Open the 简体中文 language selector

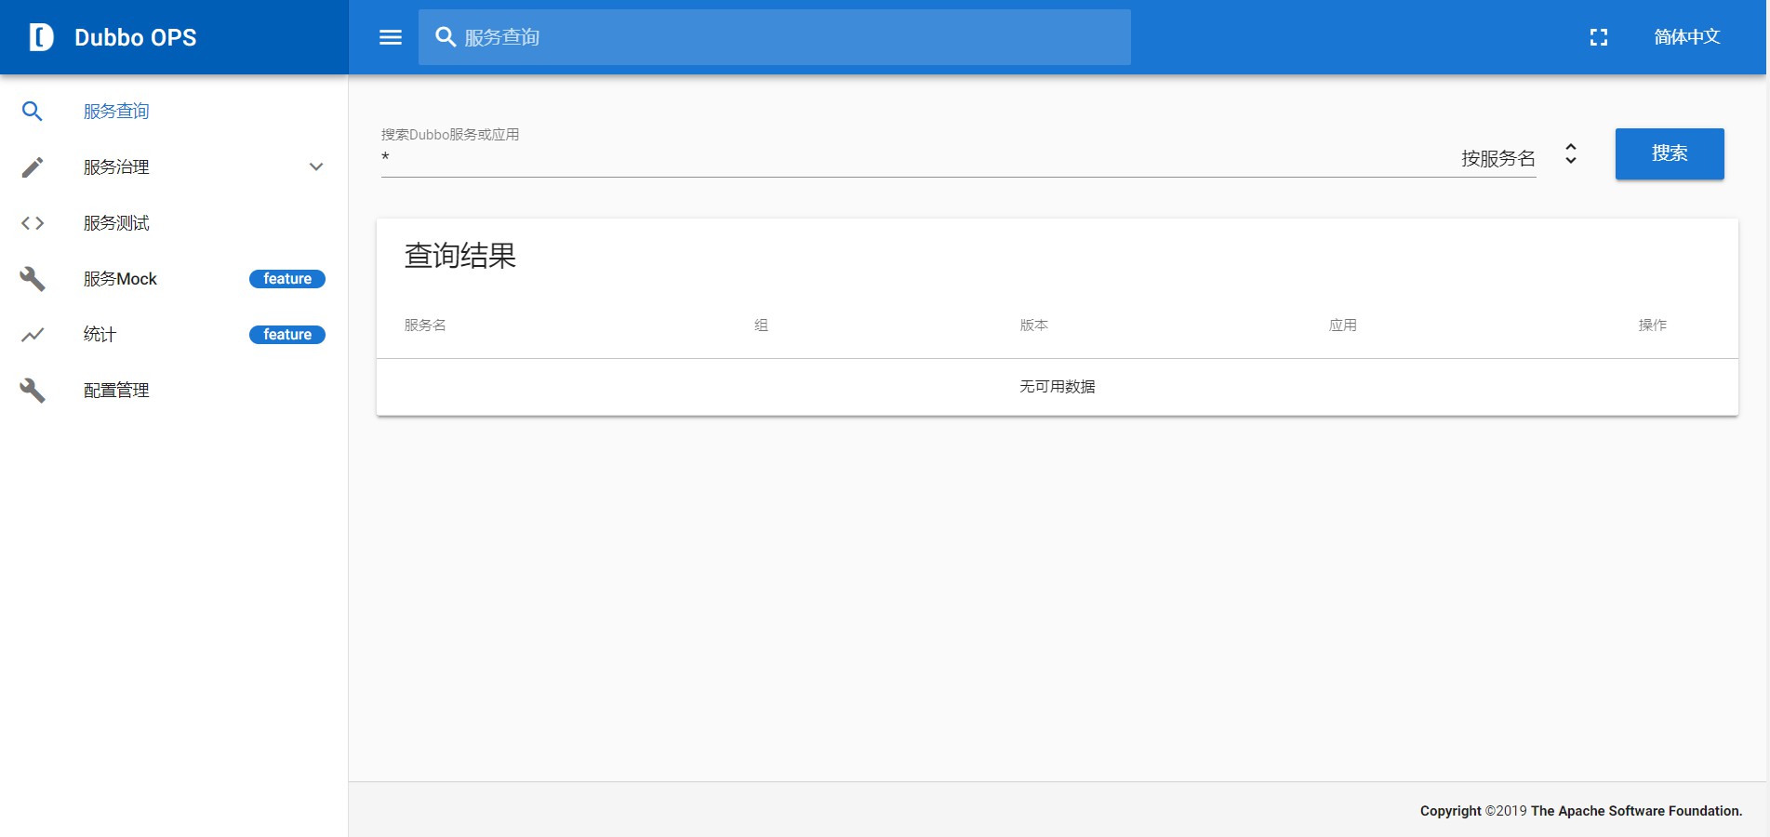[1687, 37]
